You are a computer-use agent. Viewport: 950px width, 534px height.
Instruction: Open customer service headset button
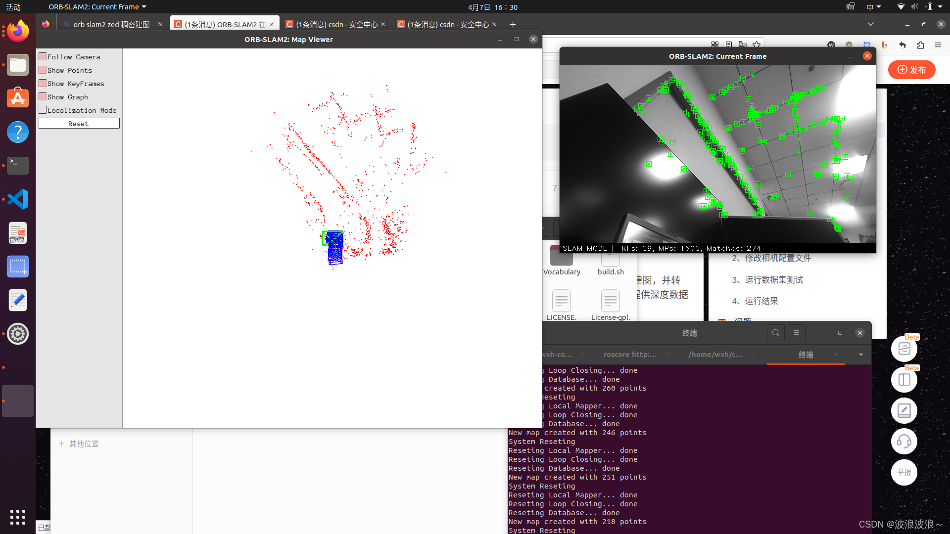904,441
